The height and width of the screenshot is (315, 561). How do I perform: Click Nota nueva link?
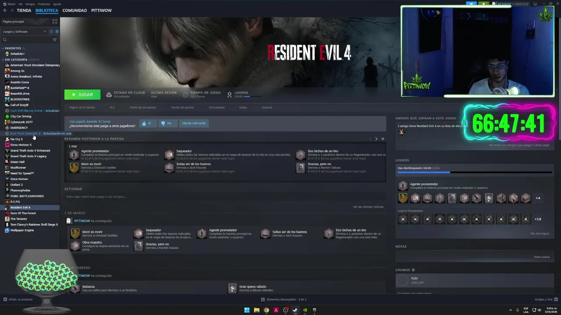pyautogui.click(x=542, y=257)
